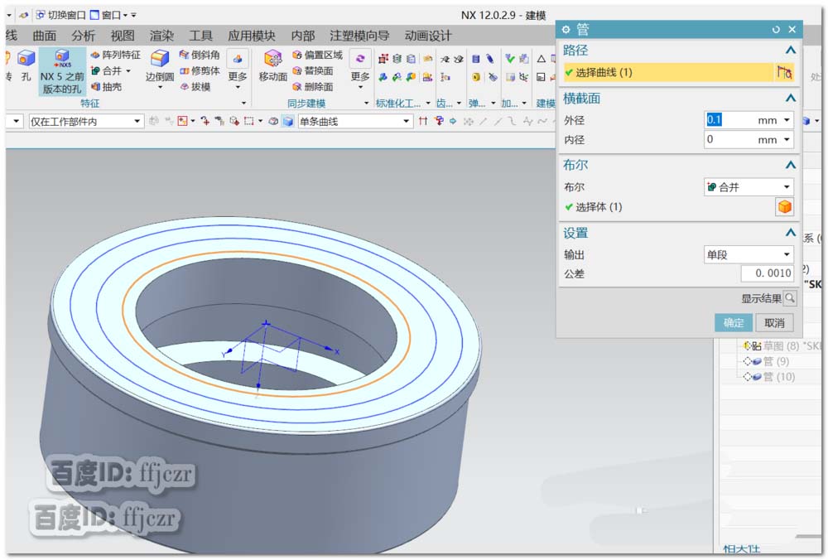
Task: Click the tolerance (公差) input field
Action: pos(768,273)
